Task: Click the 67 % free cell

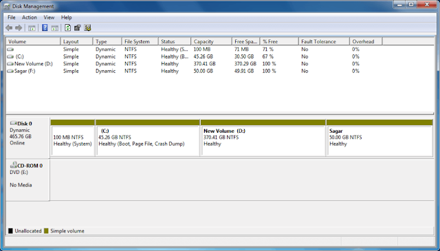Action: [x=268, y=56]
